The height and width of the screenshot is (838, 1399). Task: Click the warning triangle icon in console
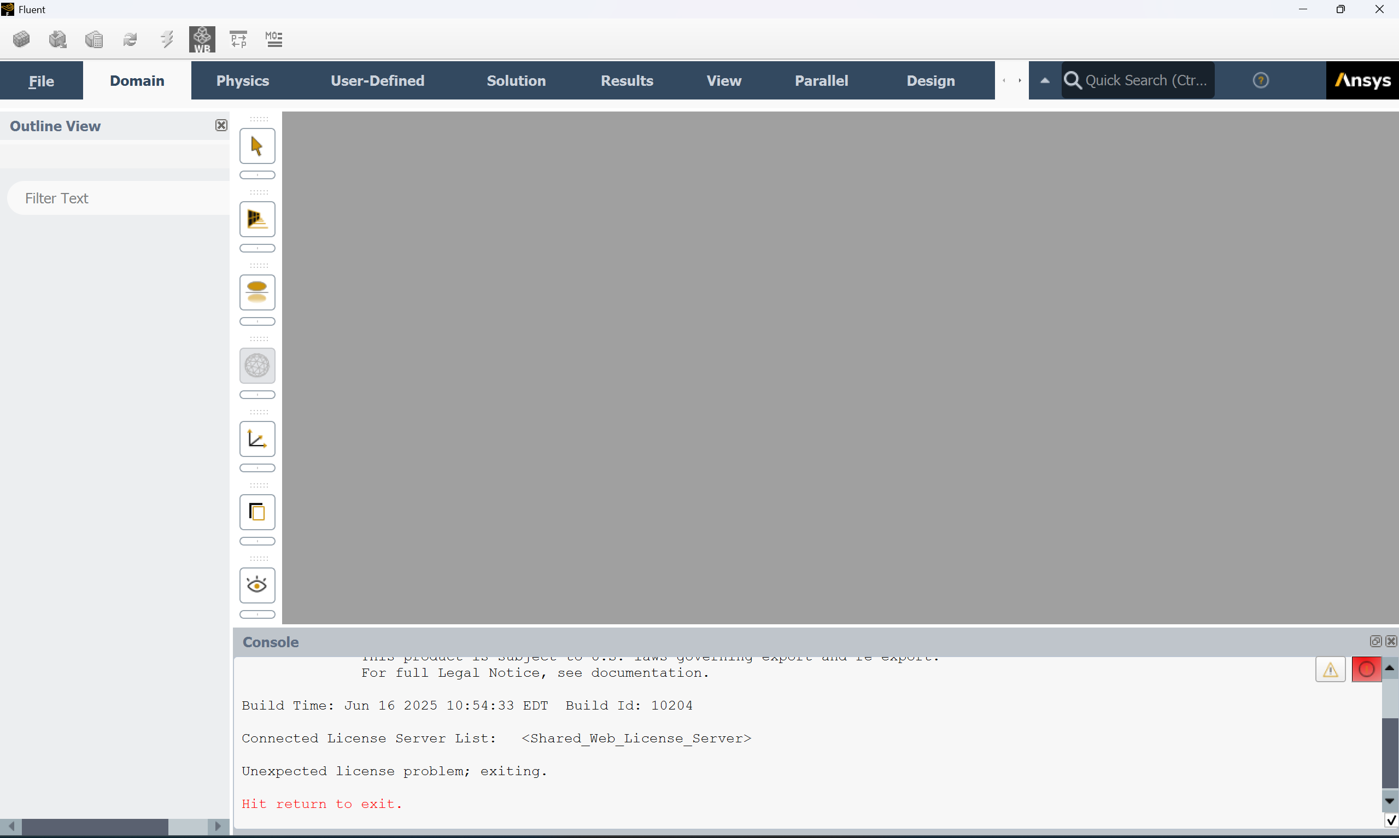click(1330, 670)
